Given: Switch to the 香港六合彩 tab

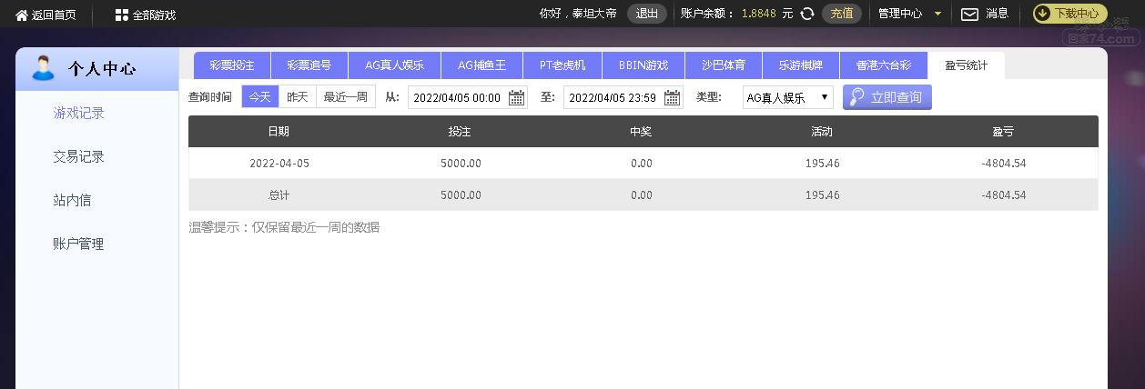Looking at the screenshot, I should (x=884, y=65).
